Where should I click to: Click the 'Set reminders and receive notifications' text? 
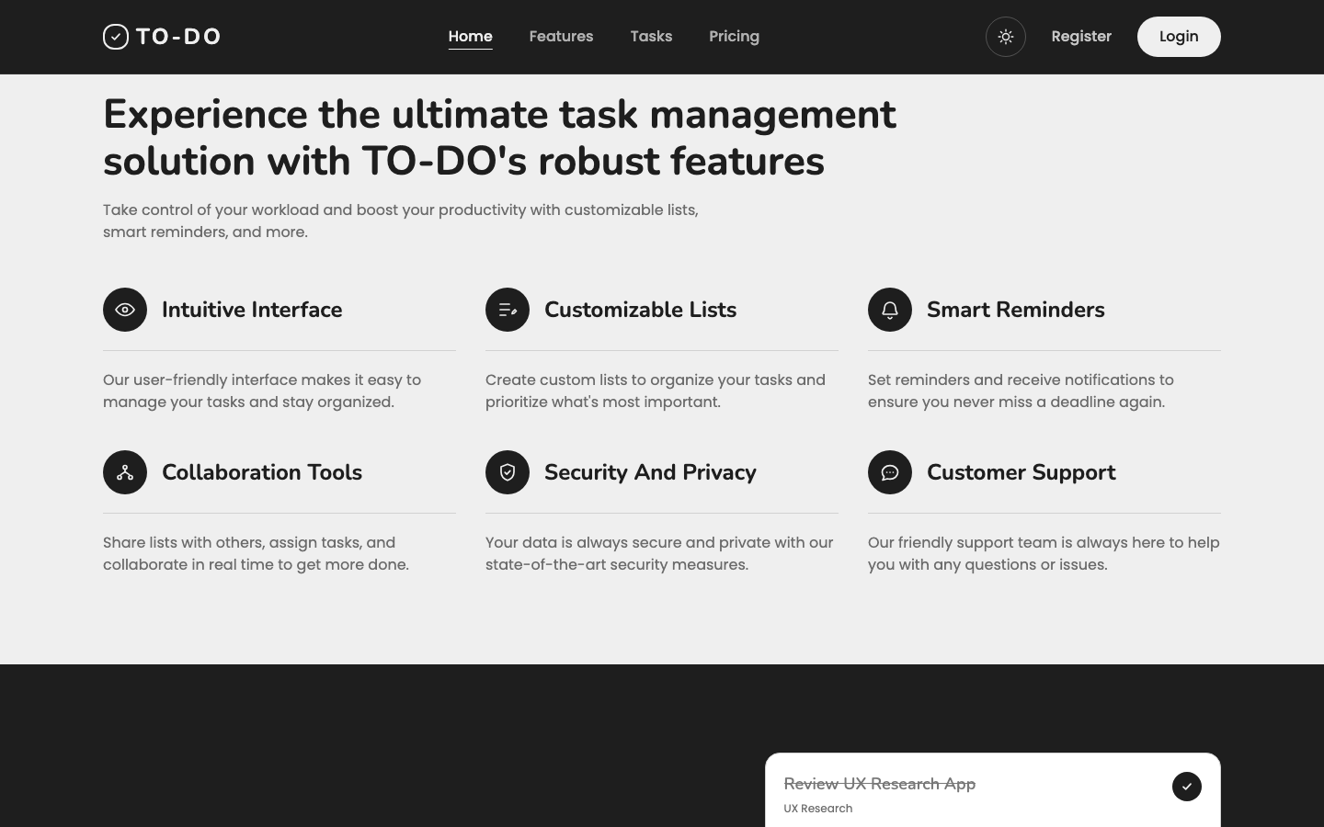point(1021,391)
